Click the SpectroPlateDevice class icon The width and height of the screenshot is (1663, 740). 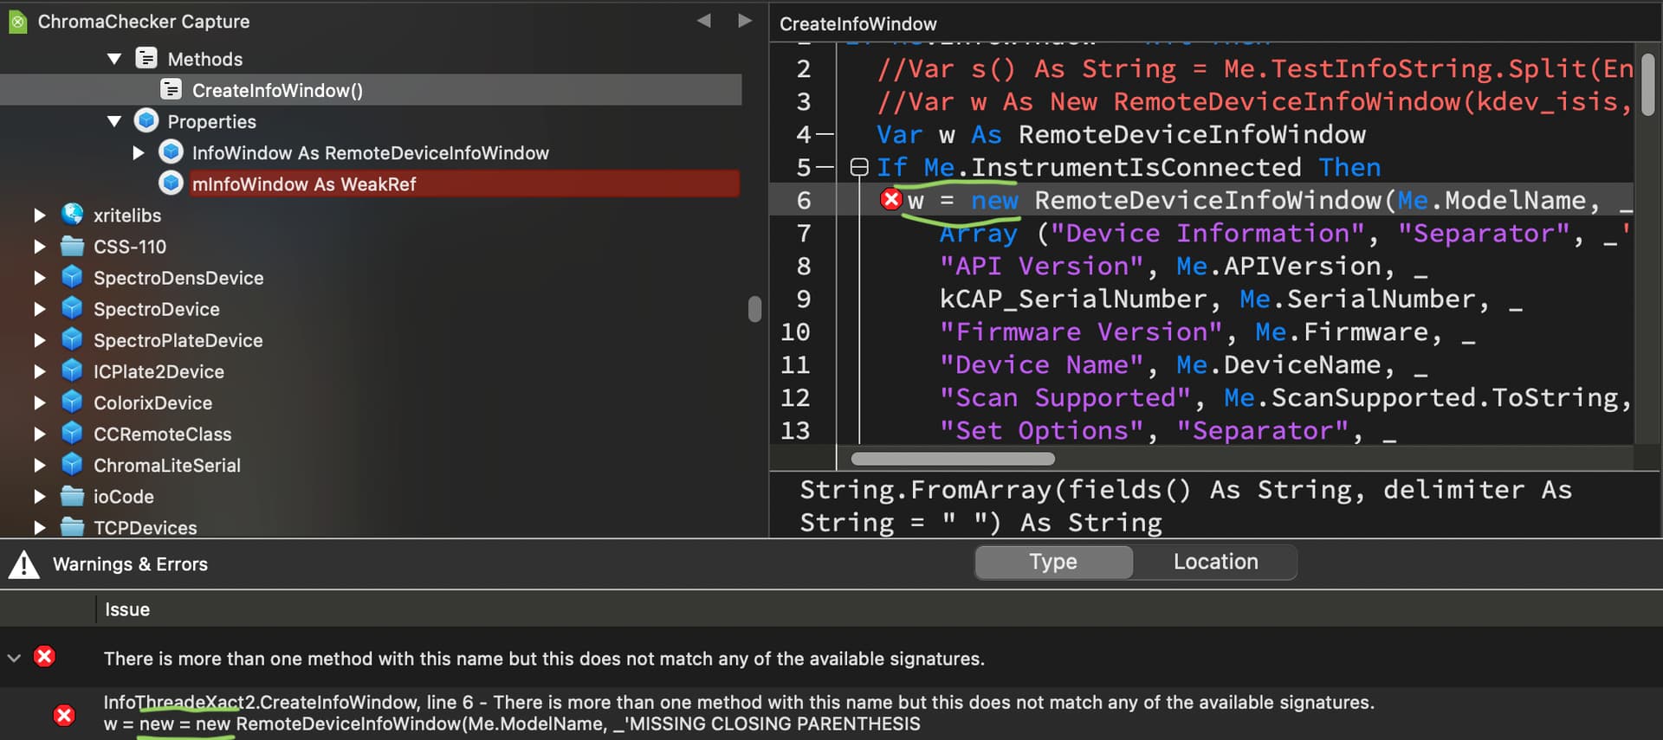click(x=73, y=339)
